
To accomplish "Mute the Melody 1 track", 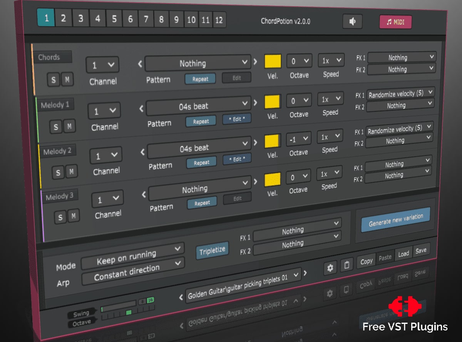I will [x=69, y=126].
